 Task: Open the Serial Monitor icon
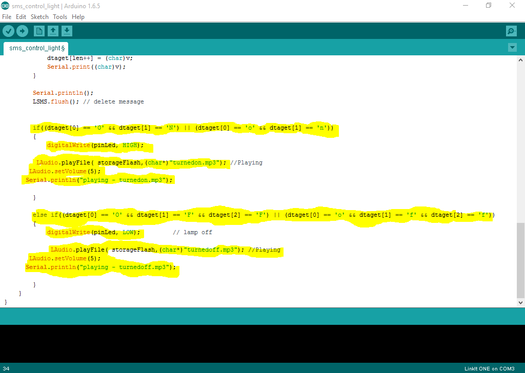click(511, 31)
